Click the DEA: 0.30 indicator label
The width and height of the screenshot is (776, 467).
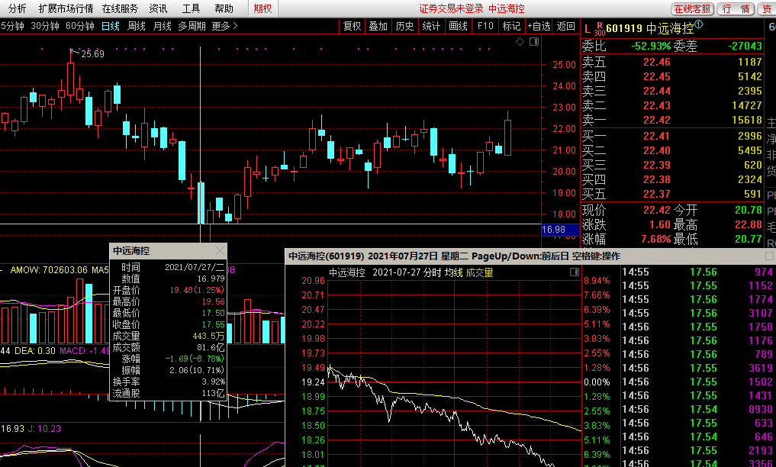(x=34, y=351)
